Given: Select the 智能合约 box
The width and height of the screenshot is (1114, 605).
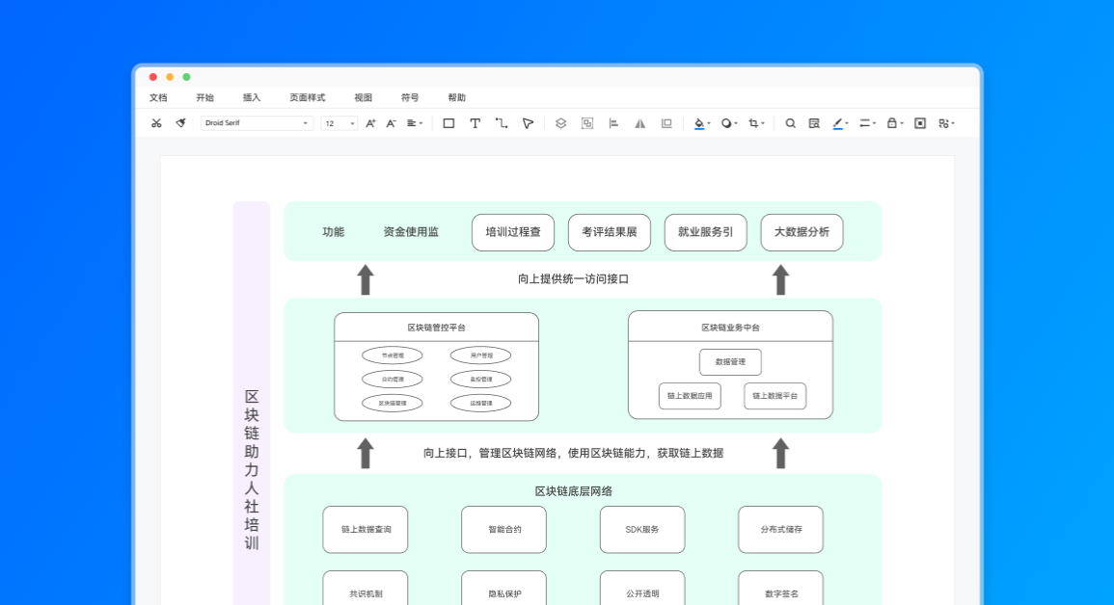Looking at the screenshot, I should (x=503, y=530).
